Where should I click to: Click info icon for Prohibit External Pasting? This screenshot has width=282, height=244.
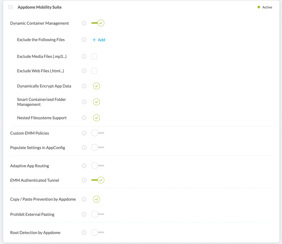[x=84, y=214]
